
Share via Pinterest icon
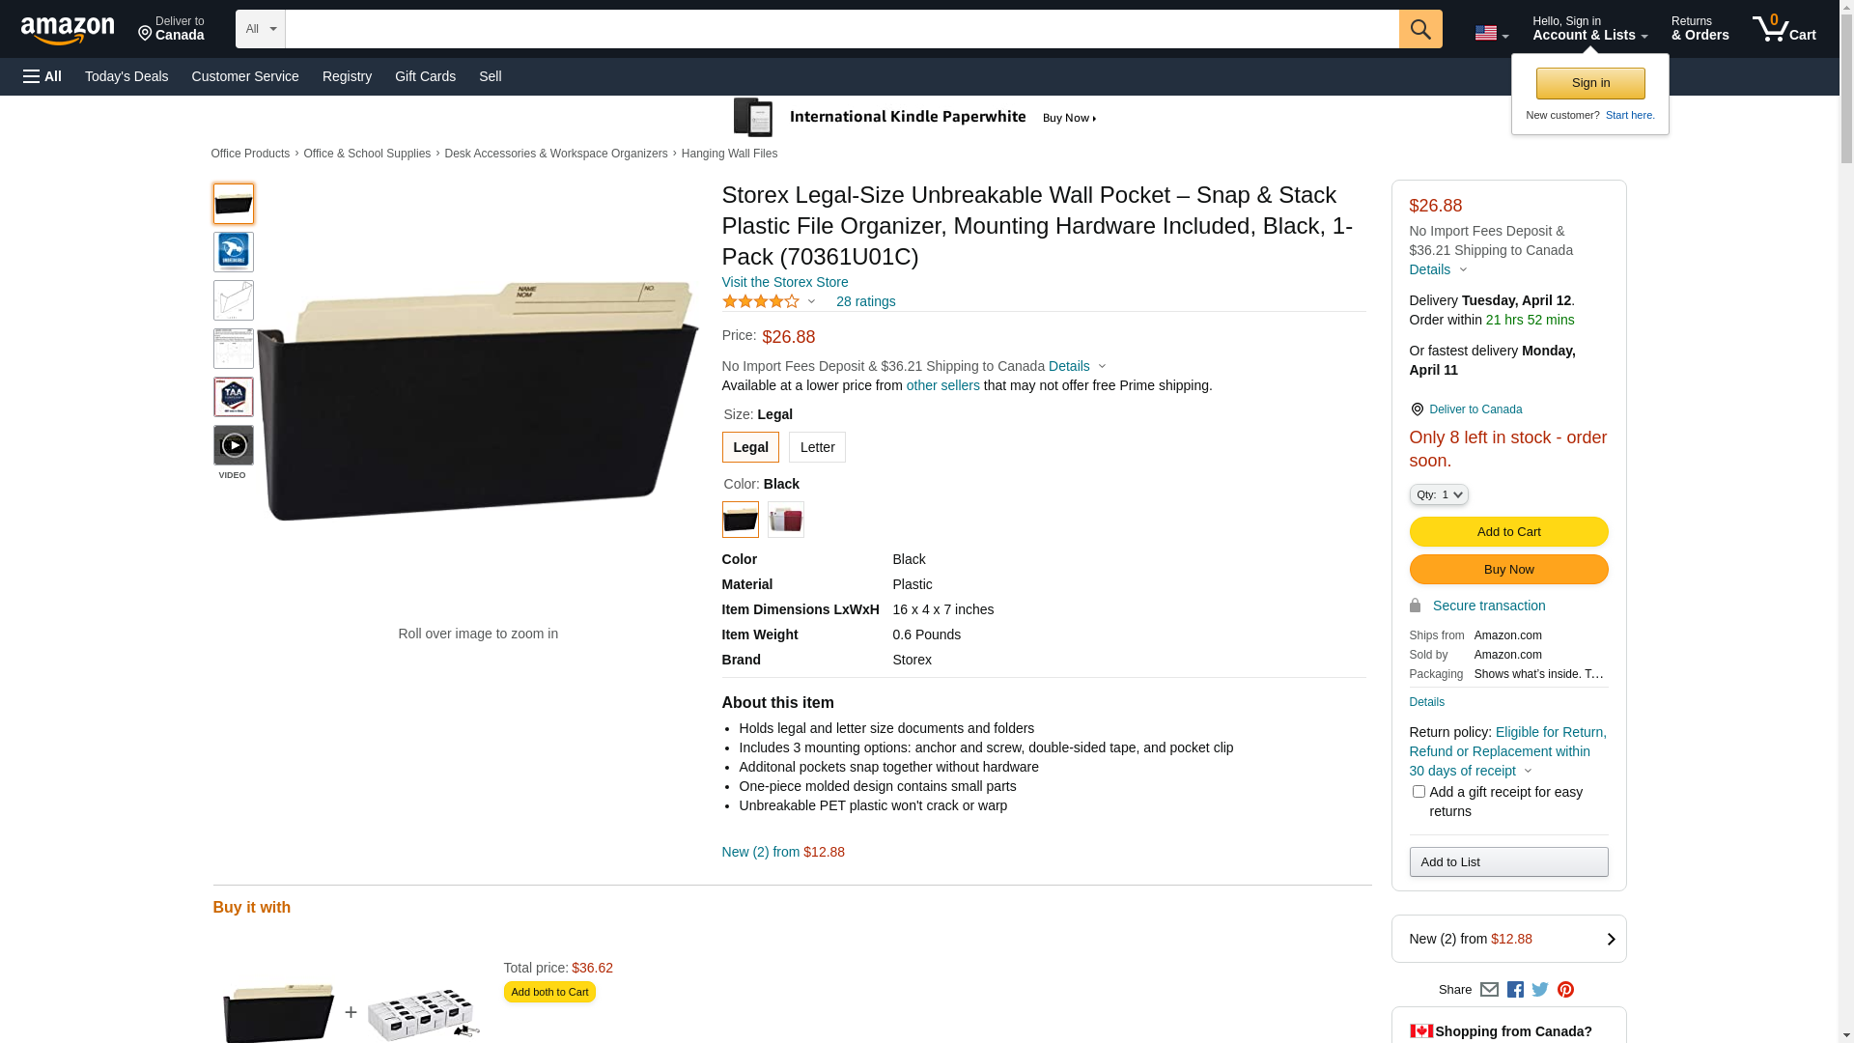pyautogui.click(x=1565, y=990)
